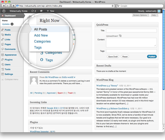Click the scrollbar down arrow
The width and height of the screenshot is (165, 140).
(x=163, y=128)
